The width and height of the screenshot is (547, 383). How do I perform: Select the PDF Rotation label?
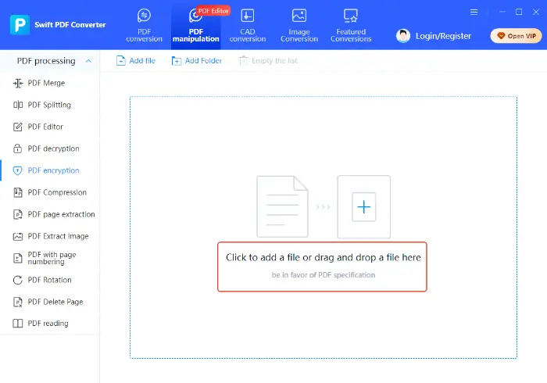coord(49,280)
